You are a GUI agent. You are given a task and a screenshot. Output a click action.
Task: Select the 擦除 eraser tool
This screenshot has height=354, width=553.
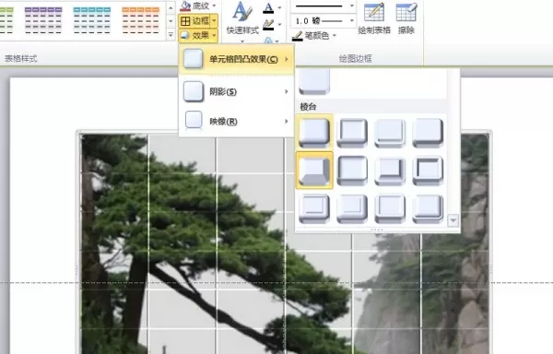(x=406, y=18)
